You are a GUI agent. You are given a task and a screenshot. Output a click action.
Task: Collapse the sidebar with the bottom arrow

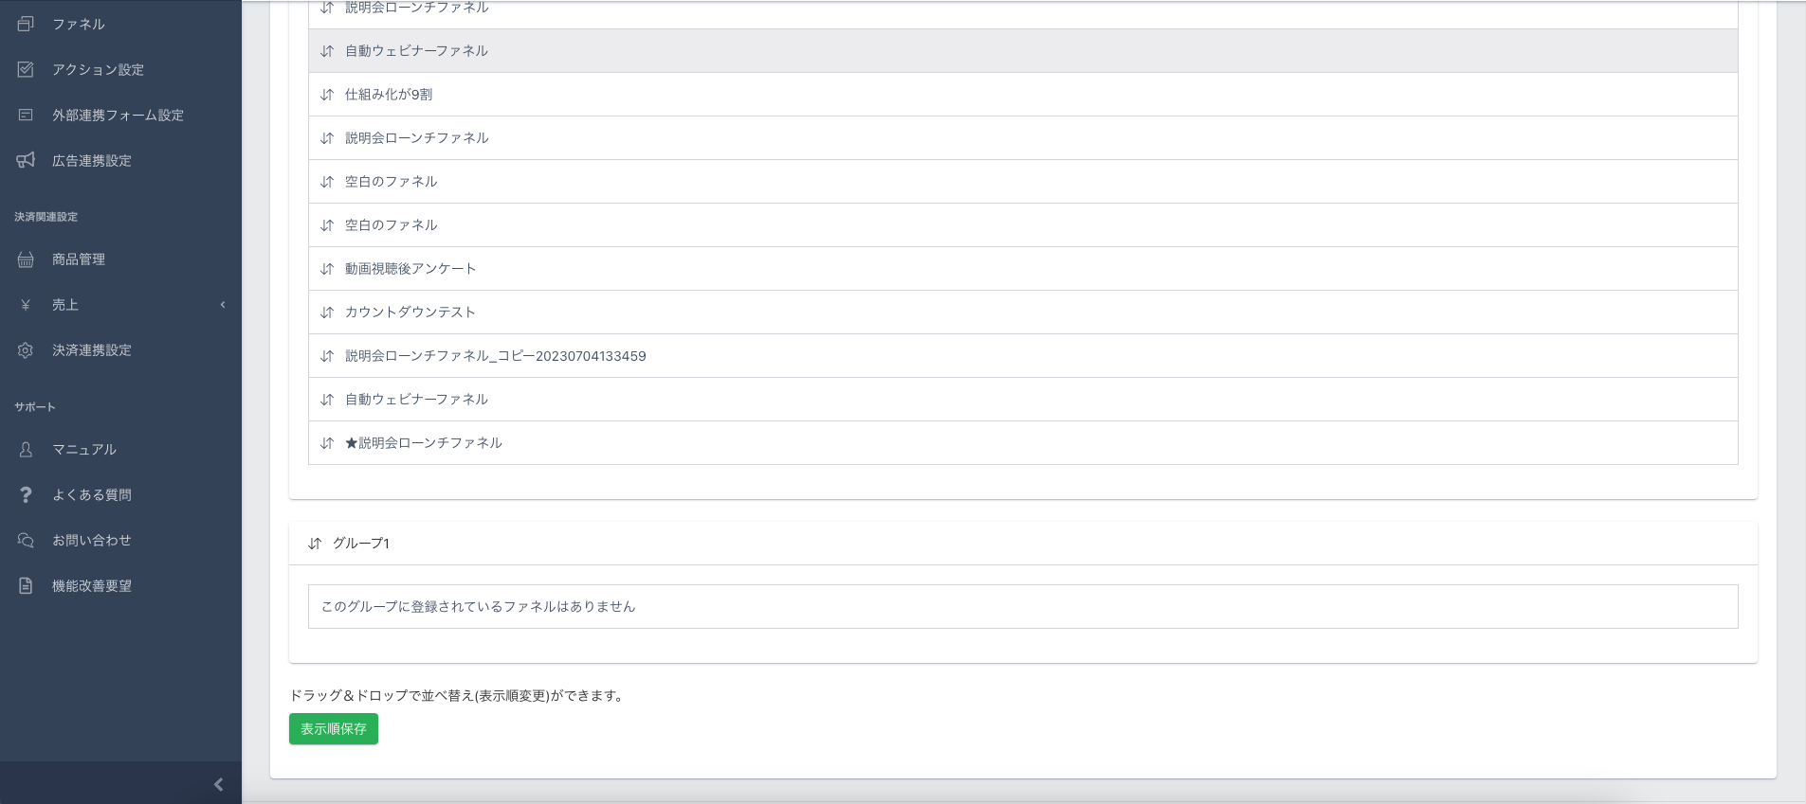click(x=218, y=784)
